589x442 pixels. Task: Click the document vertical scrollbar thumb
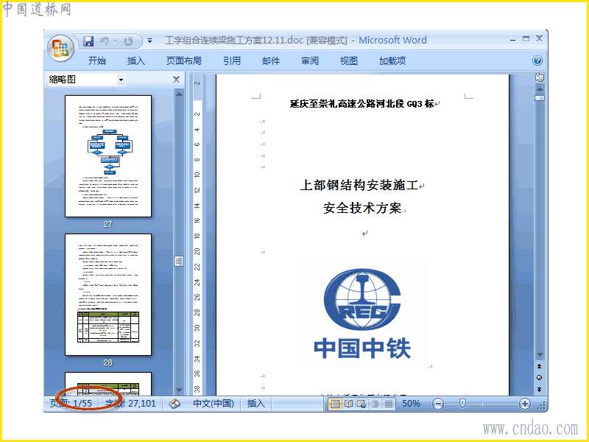coord(540,98)
